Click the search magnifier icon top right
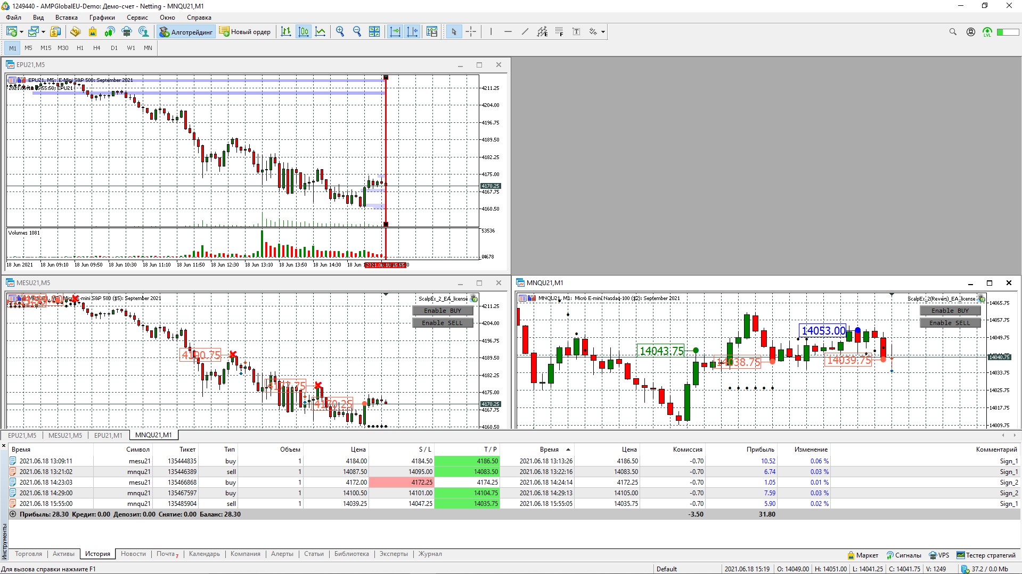 click(x=953, y=32)
